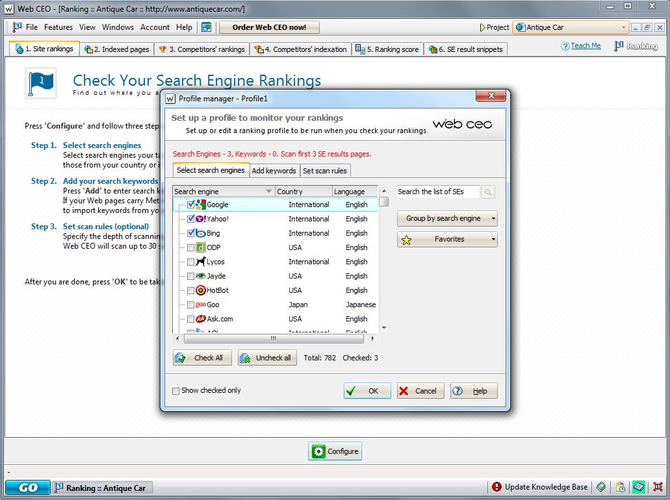The image size is (670, 500).
Task: Click the Check All button
Action: 202,358
